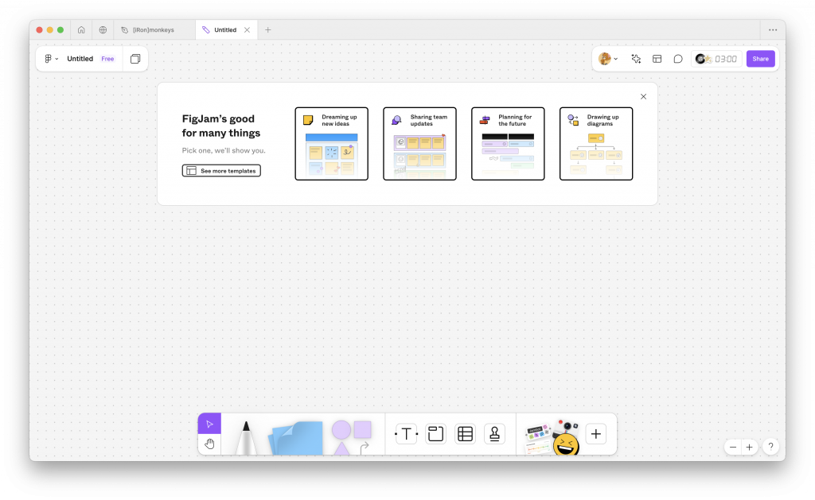The width and height of the screenshot is (815, 500).
Task: Open the Help question mark button
Action: point(770,447)
